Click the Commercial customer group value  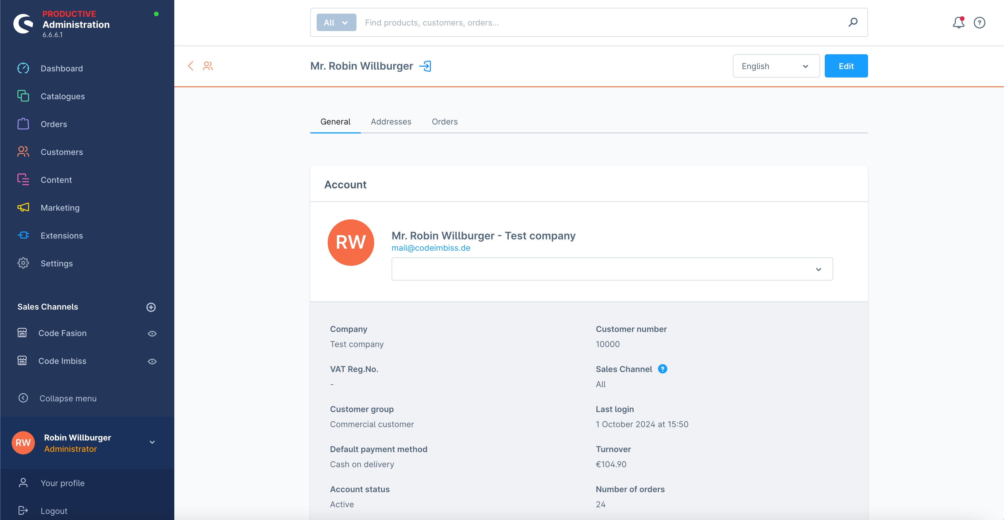pyautogui.click(x=372, y=424)
